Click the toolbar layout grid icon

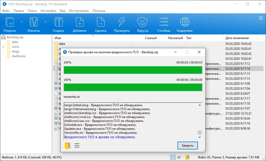[x=261, y=18]
